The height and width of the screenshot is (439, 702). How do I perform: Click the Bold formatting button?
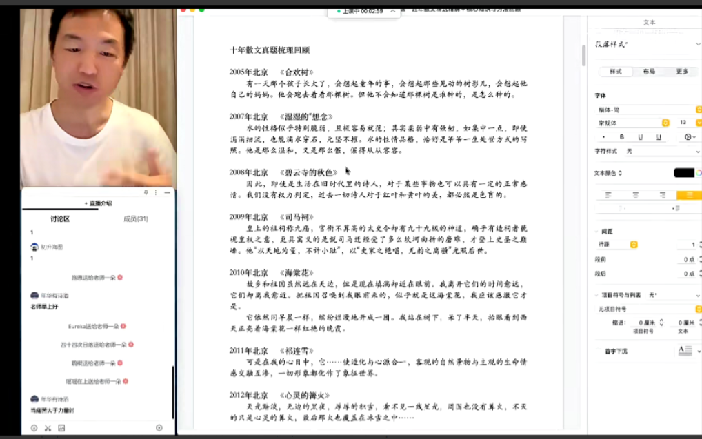[x=621, y=137]
